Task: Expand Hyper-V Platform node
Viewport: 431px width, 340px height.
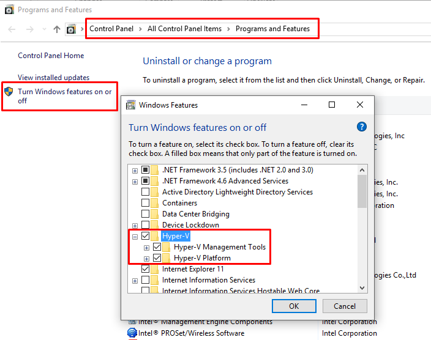Action: [x=146, y=259]
